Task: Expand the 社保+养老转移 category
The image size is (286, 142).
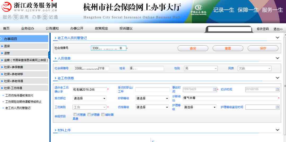Action: (24, 74)
